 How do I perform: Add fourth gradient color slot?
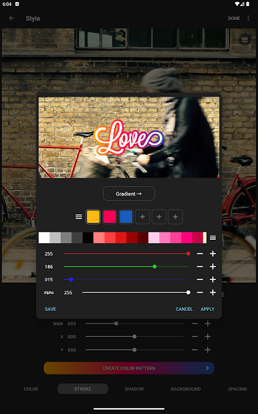tap(142, 217)
